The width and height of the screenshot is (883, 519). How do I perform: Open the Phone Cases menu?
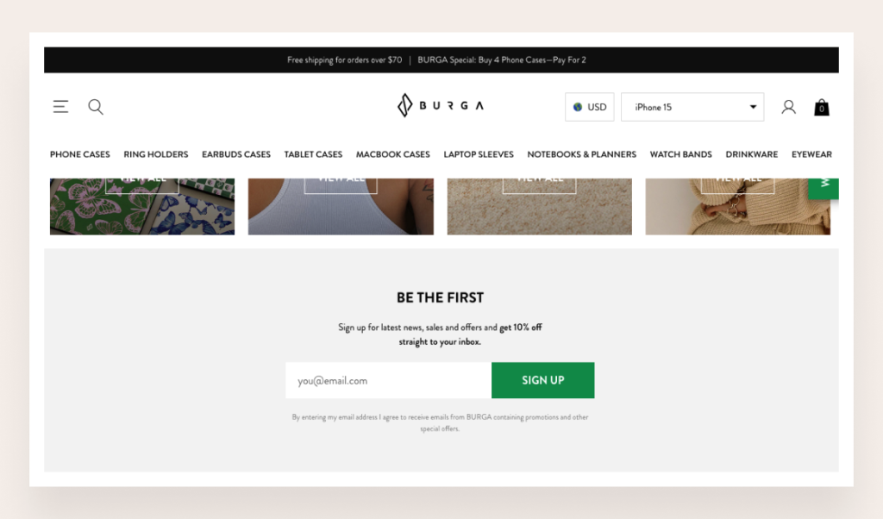[x=80, y=154]
